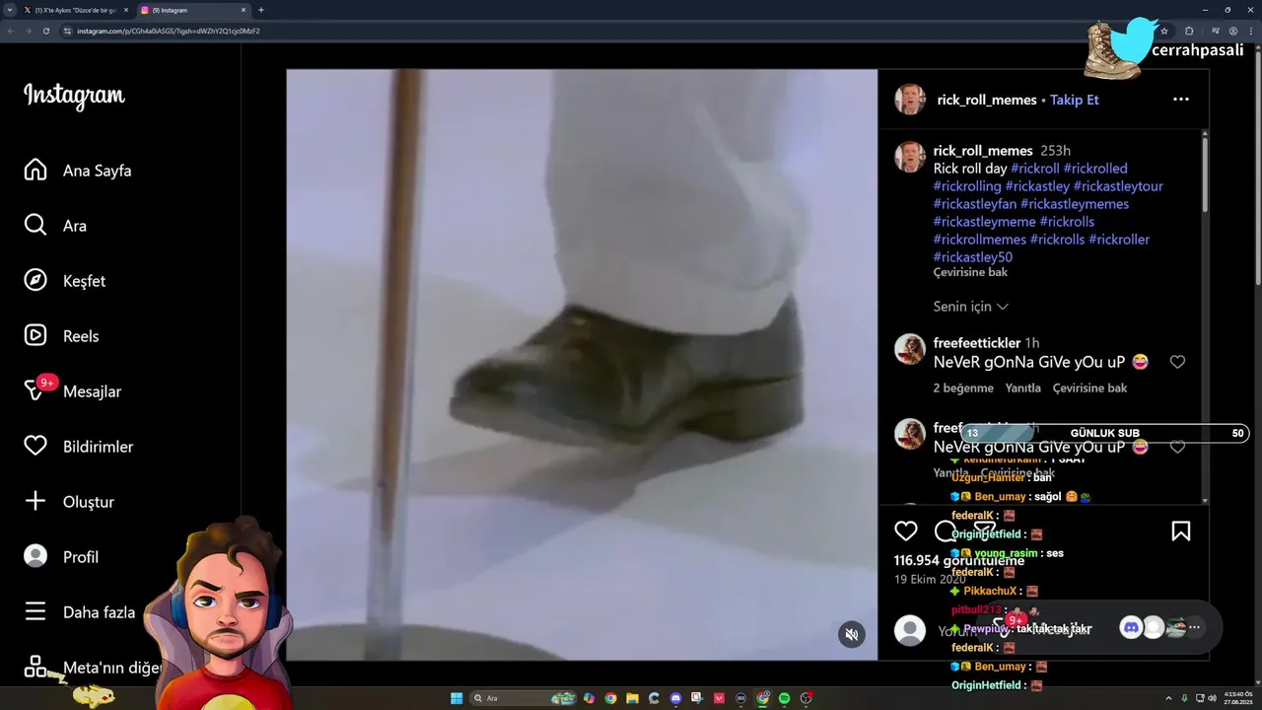Open the Reels icon in sidebar
1262x710 pixels.
point(35,336)
